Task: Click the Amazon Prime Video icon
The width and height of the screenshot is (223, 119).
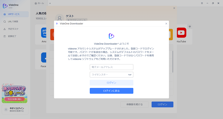Action: pos(44,33)
